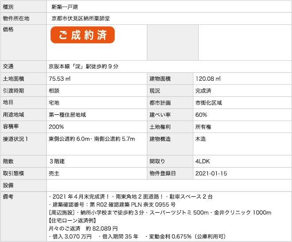Click the 建築確認番号 line
The height and width of the screenshot is (242, 292).
point(112,205)
